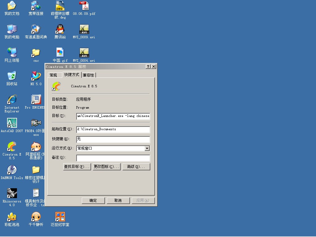This screenshot has height=237, width=316.
Task: Click the 起始位置 input field
Action: (113, 129)
